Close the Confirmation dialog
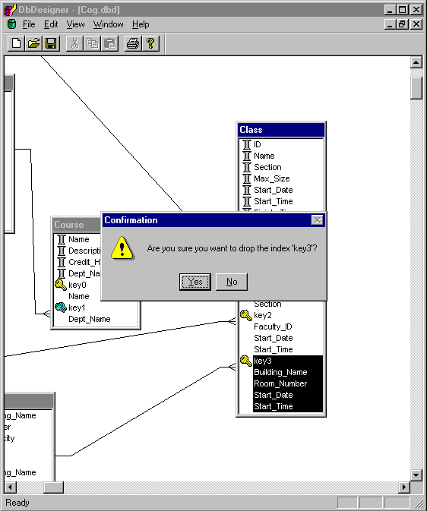 point(318,220)
